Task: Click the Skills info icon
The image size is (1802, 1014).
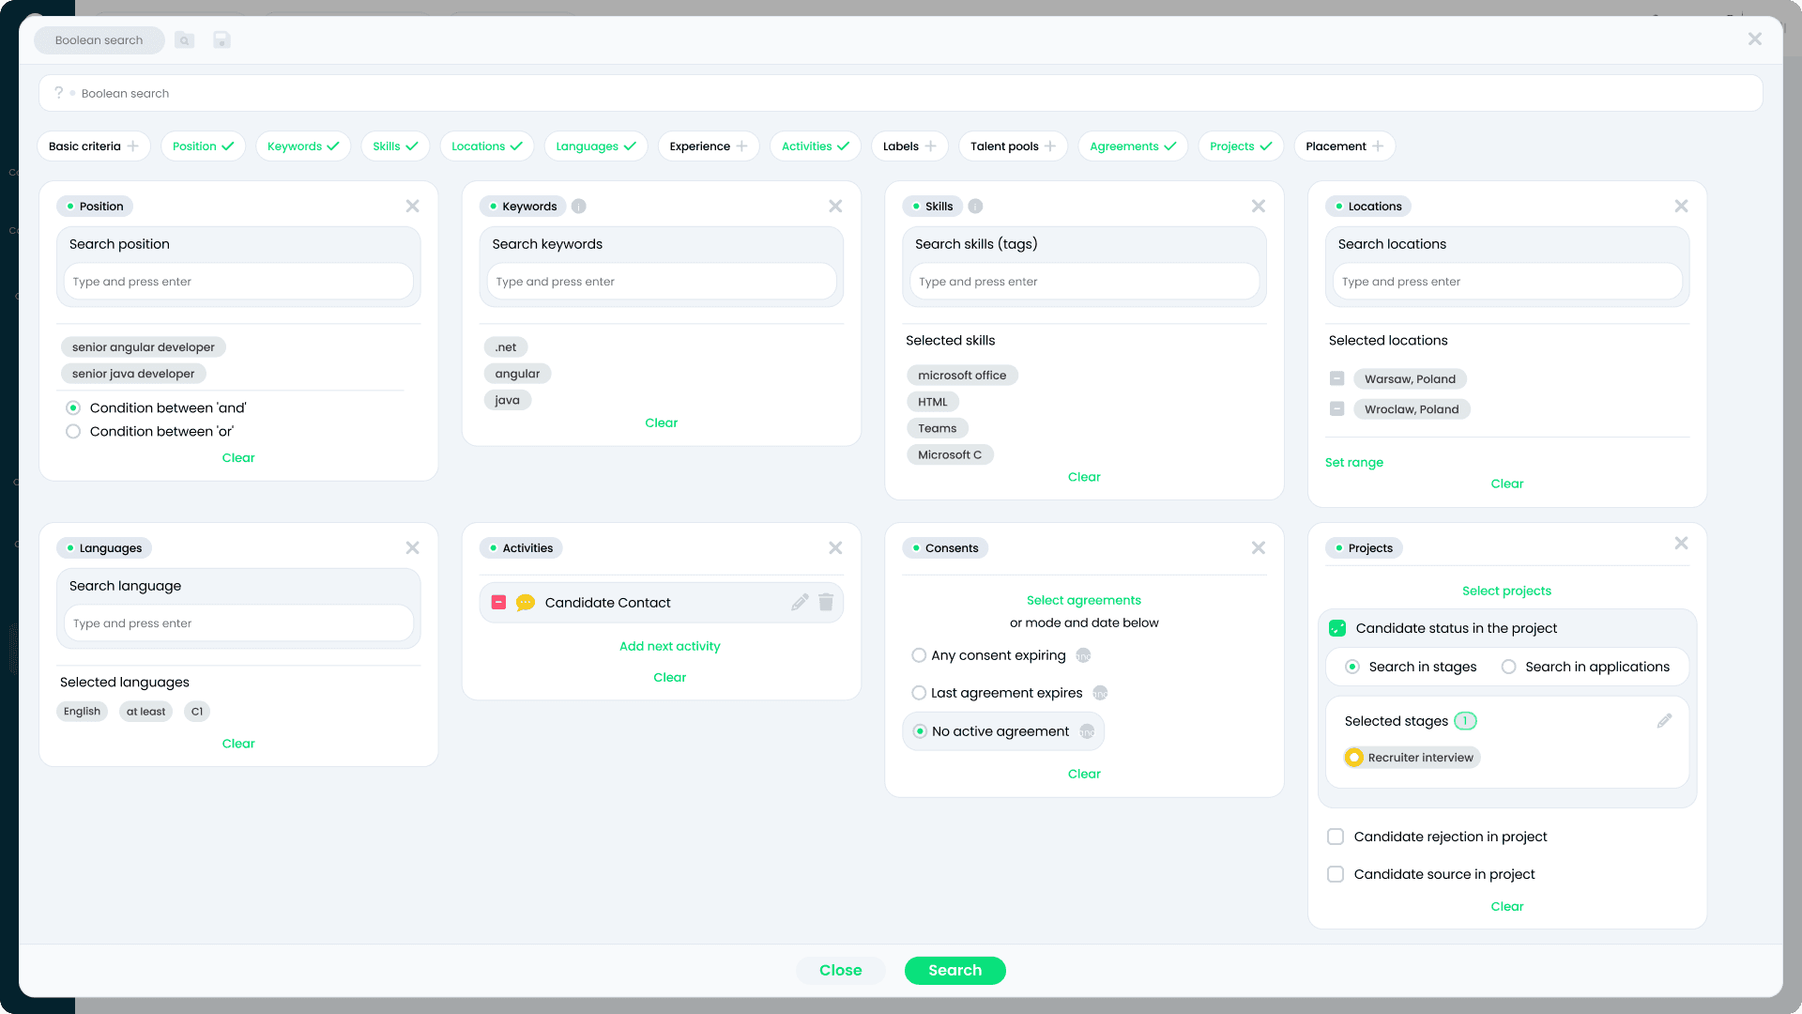Action: click(976, 207)
